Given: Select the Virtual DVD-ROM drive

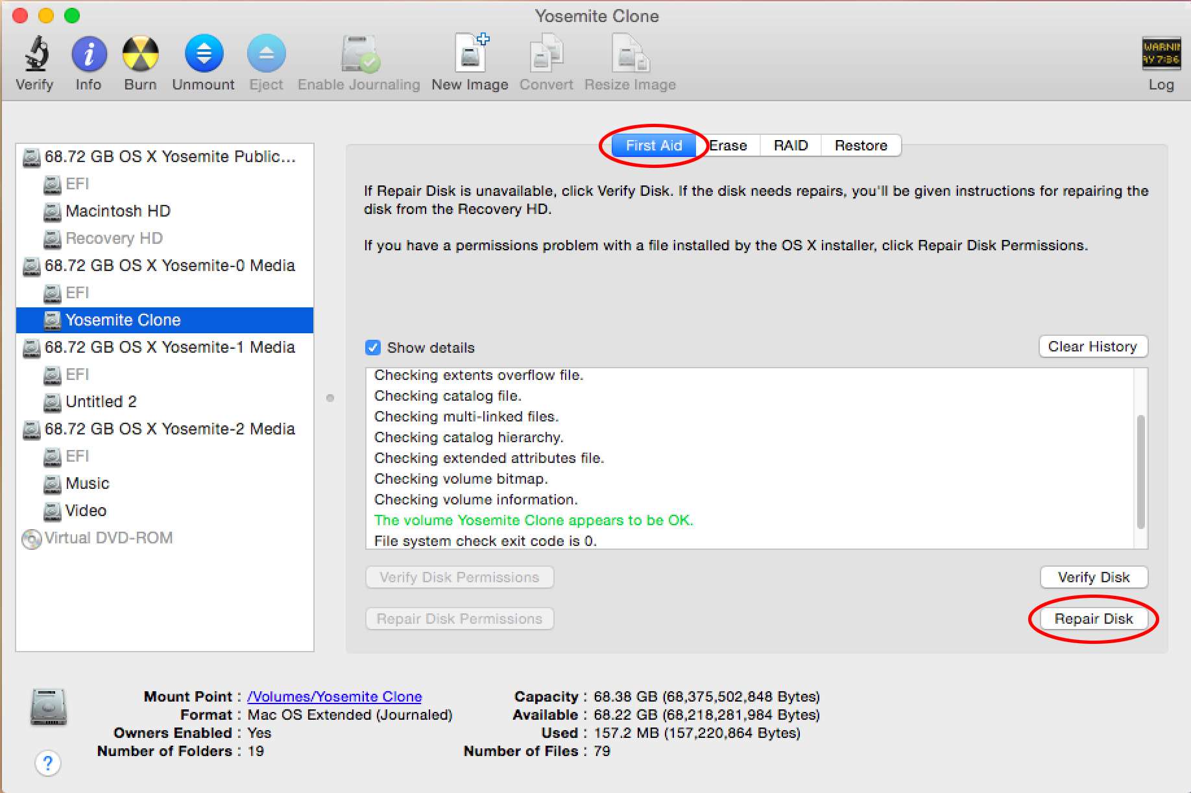Looking at the screenshot, I should [x=165, y=538].
